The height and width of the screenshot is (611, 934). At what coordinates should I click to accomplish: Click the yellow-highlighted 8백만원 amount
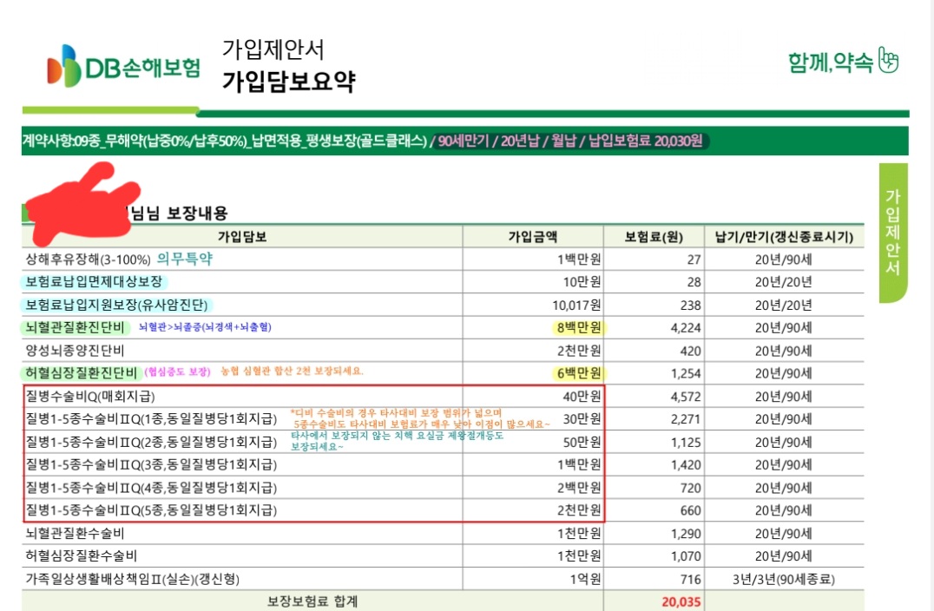coord(577,328)
